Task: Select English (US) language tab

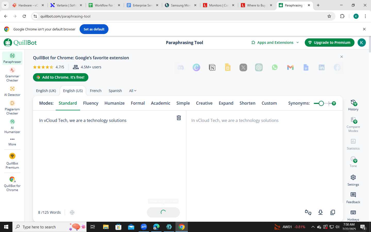Action: coord(73,91)
